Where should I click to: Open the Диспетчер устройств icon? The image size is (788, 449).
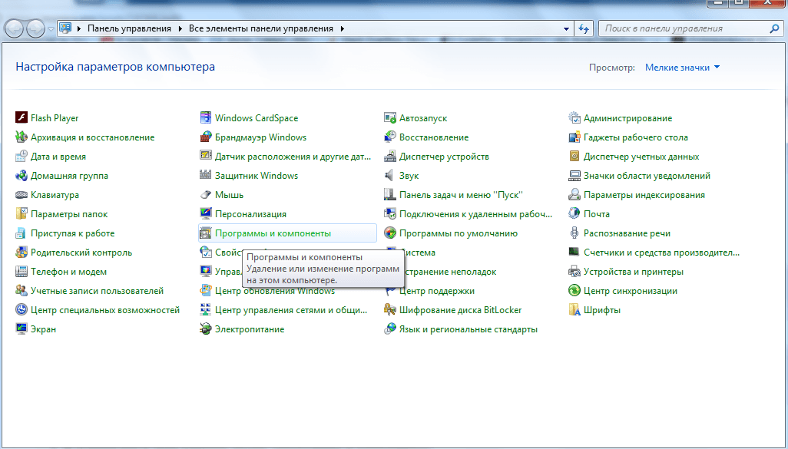coord(390,157)
